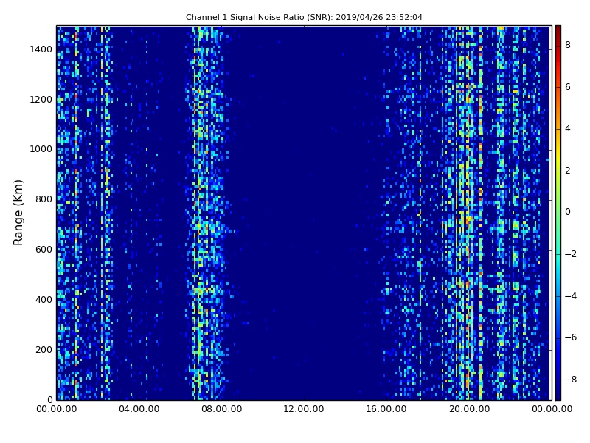The image size is (590, 443).
Task: Click the colorbar tick label 4
Action: (568, 128)
